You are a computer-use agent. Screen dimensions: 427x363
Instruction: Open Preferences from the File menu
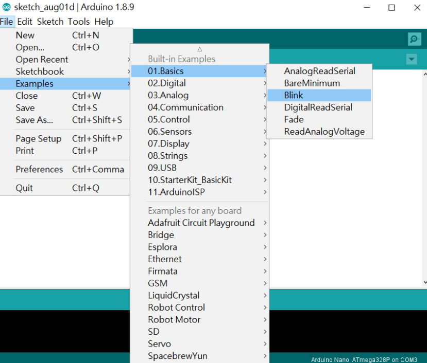coord(65,169)
